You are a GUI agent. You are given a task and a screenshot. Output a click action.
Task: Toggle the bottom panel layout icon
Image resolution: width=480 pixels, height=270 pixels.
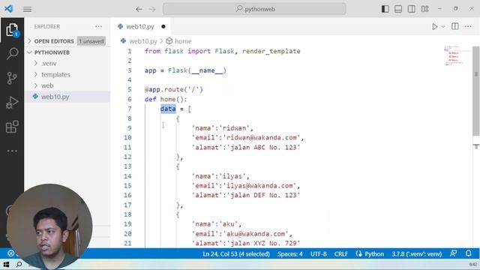click(x=398, y=9)
